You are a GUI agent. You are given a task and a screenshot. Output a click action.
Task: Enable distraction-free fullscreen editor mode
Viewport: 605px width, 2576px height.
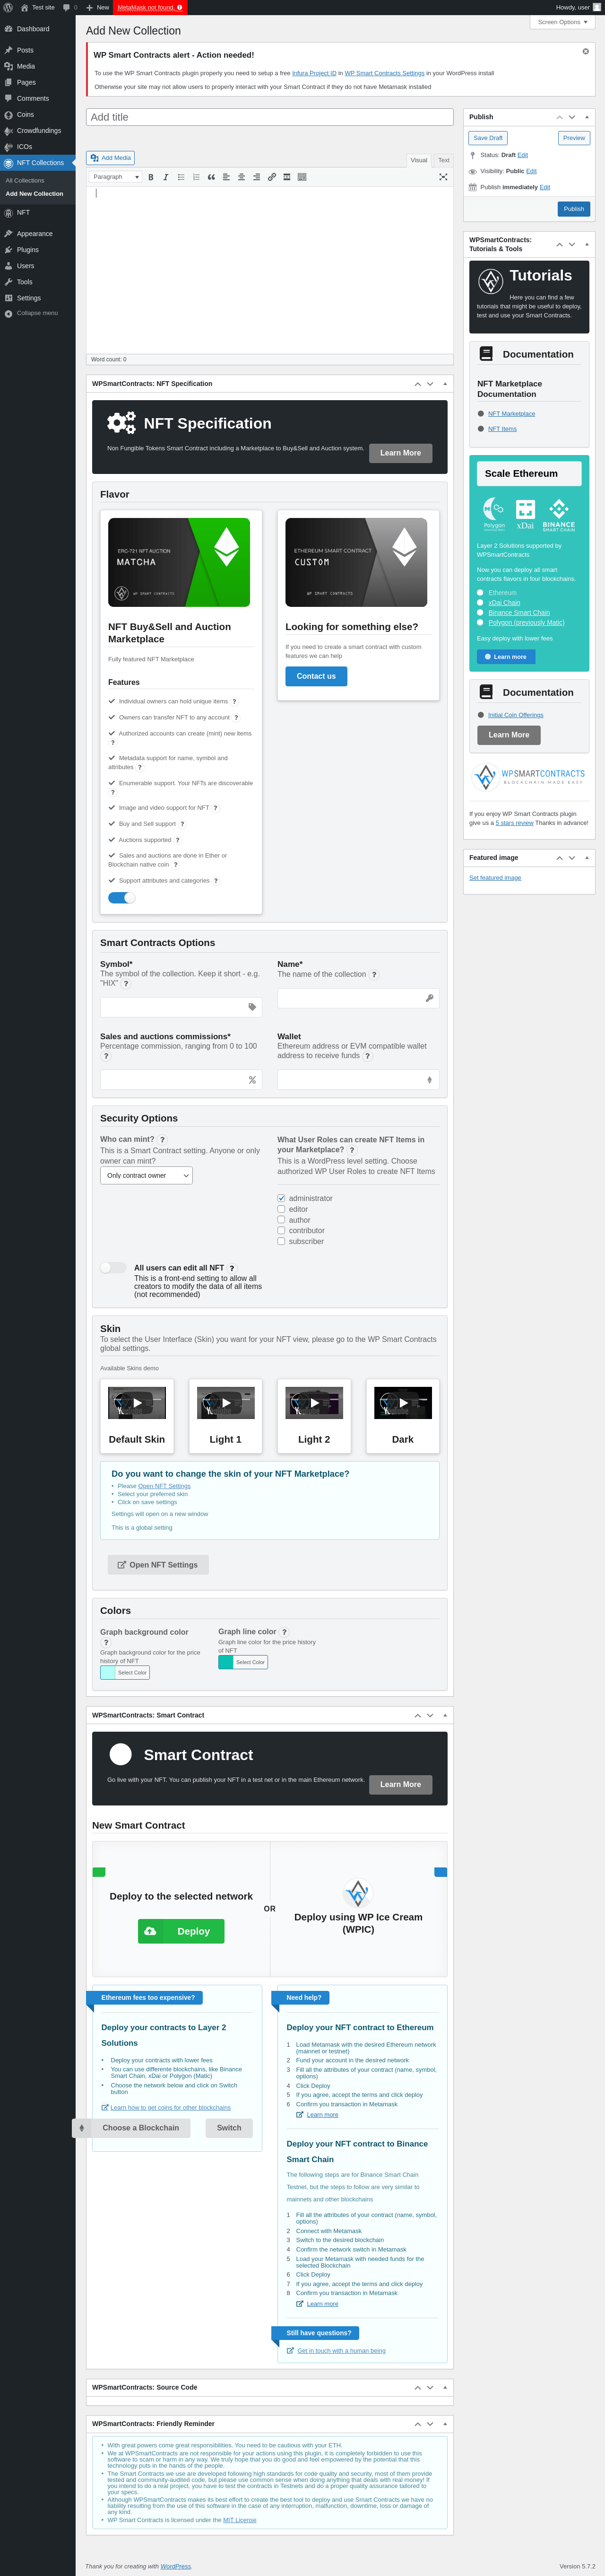(443, 177)
